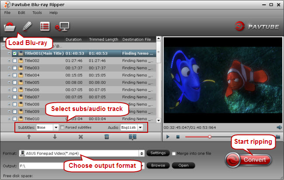Screen dimensions: 284x180
Task: Click the 00:08:00 trimmed length of Title005
Action: pyautogui.click(x=97, y=83)
